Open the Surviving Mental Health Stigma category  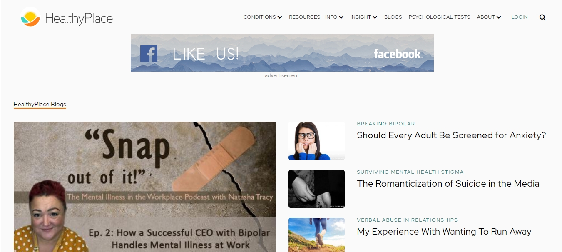(410, 172)
